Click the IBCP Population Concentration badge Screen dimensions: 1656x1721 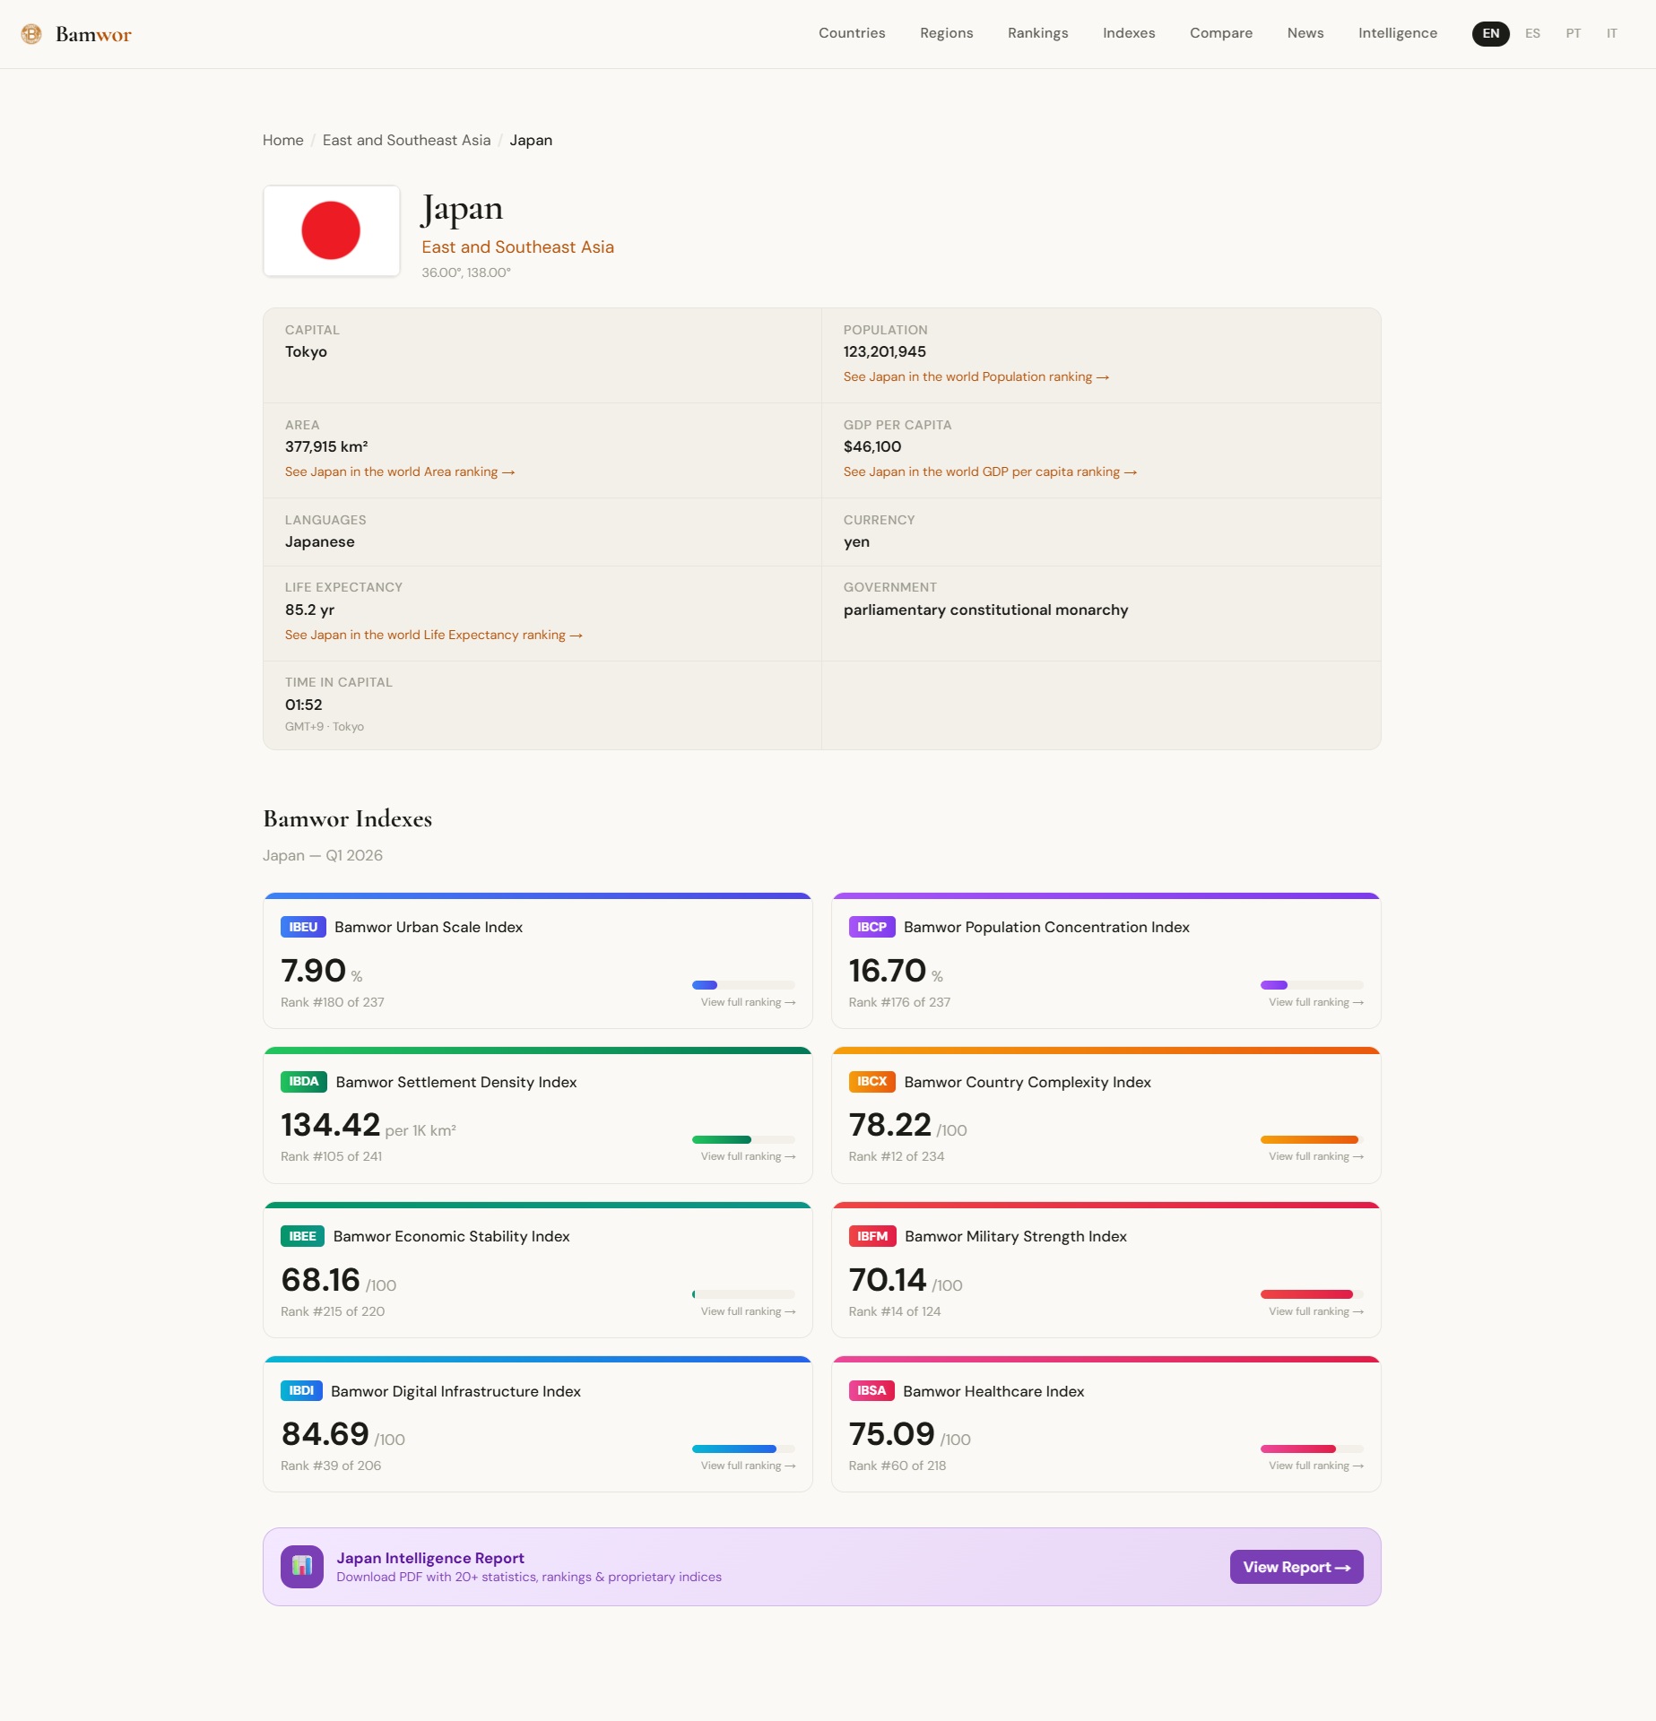tap(871, 927)
